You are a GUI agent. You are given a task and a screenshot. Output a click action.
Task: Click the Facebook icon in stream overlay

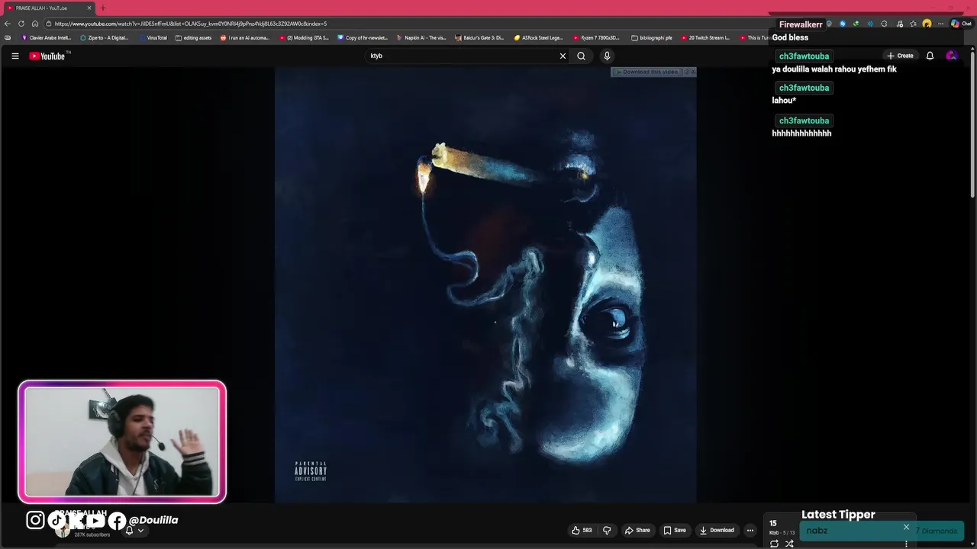117,521
